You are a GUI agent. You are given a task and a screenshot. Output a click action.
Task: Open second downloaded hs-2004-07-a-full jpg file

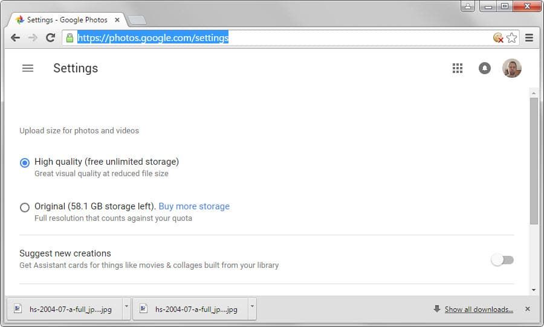(x=191, y=309)
